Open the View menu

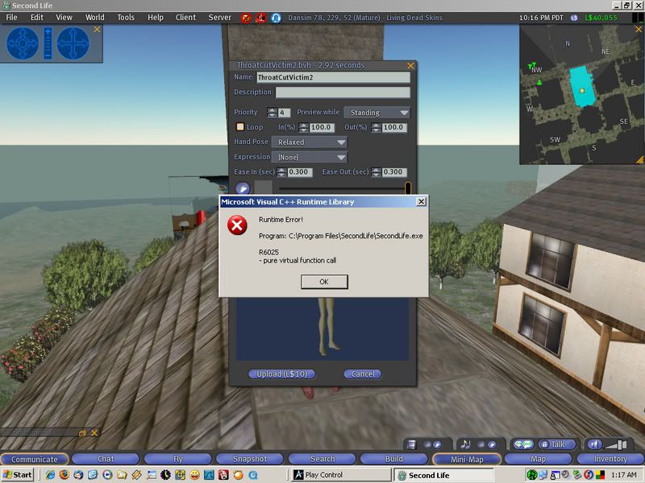(64, 17)
